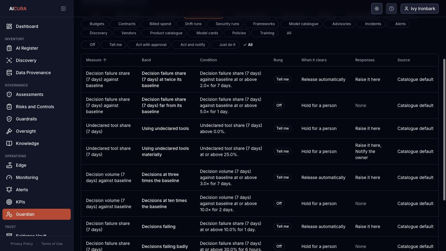This screenshot has width=446, height=251.
Task: Click the Monitoring gauge icon
Action: point(9,177)
